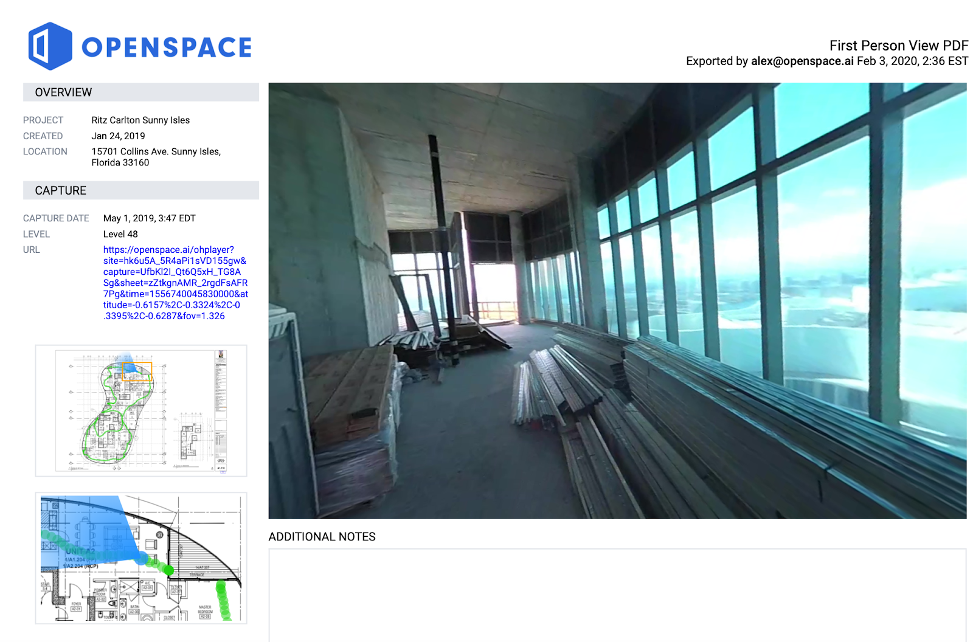Click the UNIT A2 label on zoomed plan
Screen dimensions: 973x642
coord(80,551)
